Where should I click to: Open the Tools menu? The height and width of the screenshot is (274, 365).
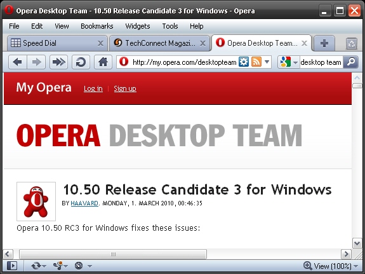(170, 26)
